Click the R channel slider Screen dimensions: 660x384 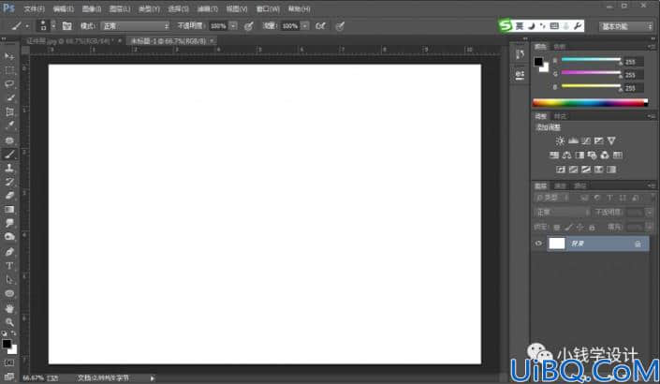[x=591, y=60]
